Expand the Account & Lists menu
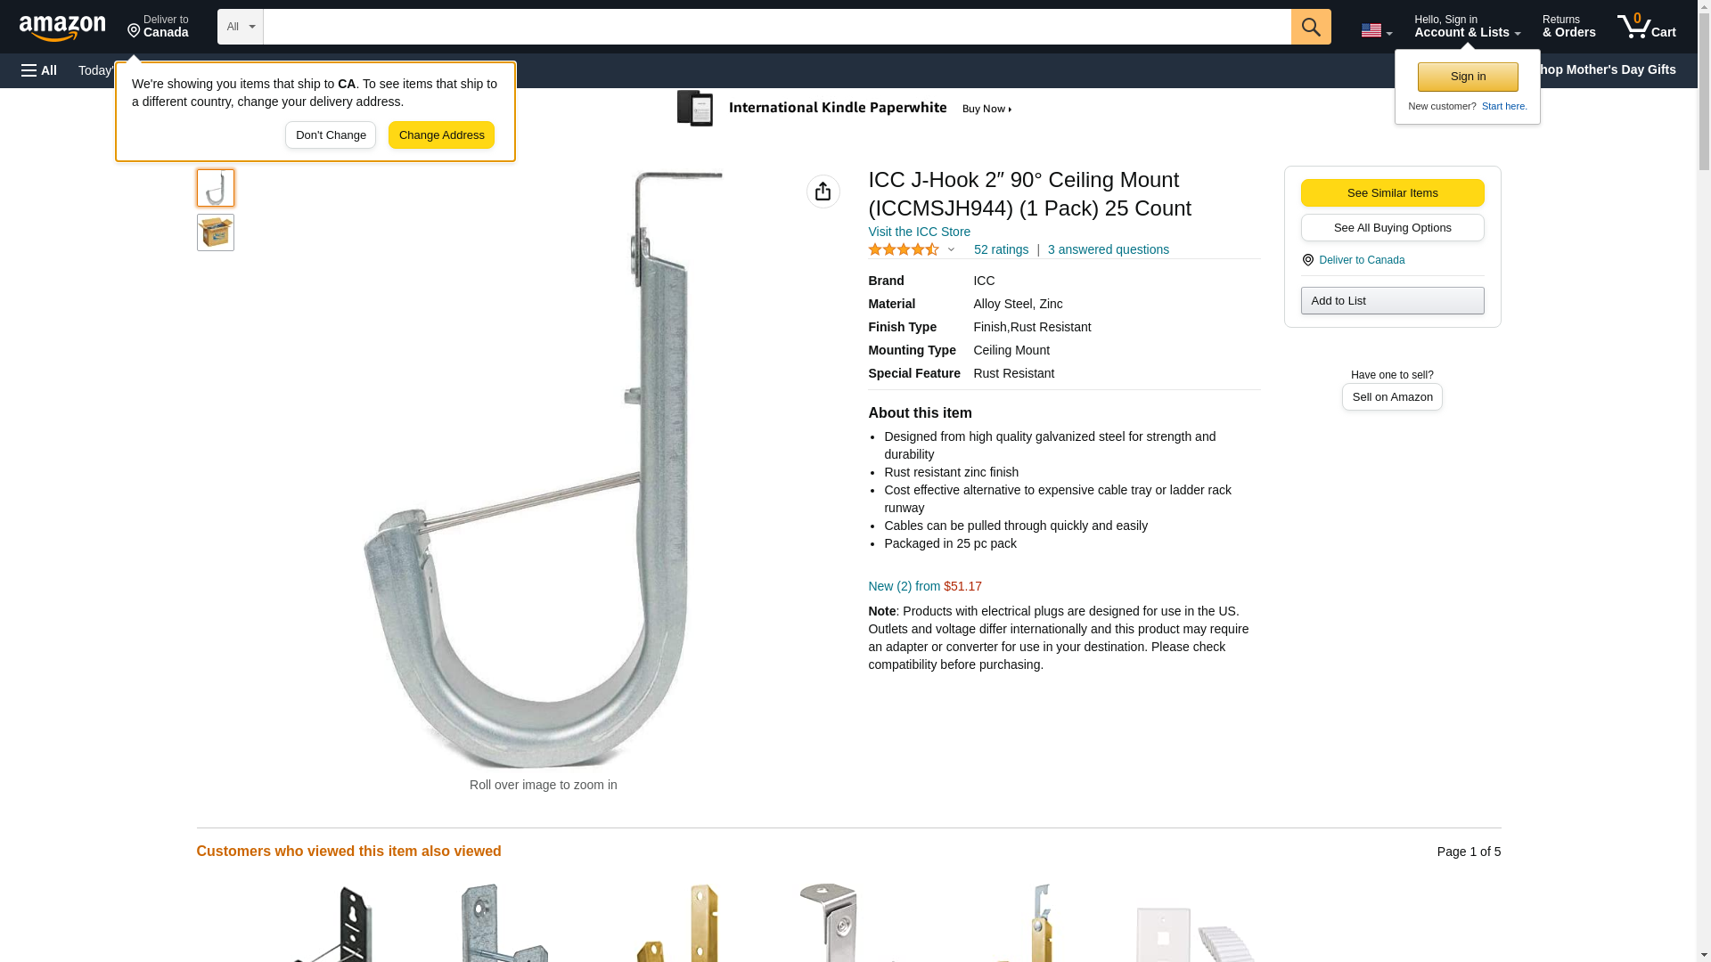Image resolution: width=1711 pixels, height=962 pixels. tap(1467, 27)
